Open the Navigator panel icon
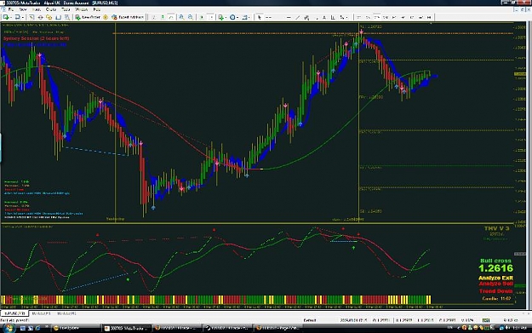 pyautogui.click(x=49, y=17)
